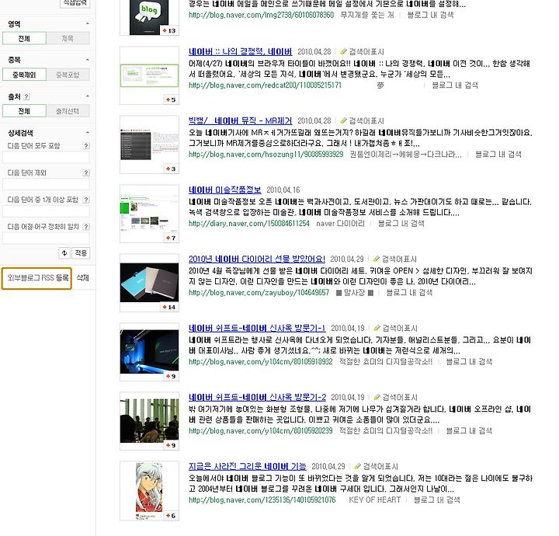Click 검색어표시 icon for 빅뱅 post
Image resolution: width=559 pixels, height=536 pixels.
[x=363, y=121]
